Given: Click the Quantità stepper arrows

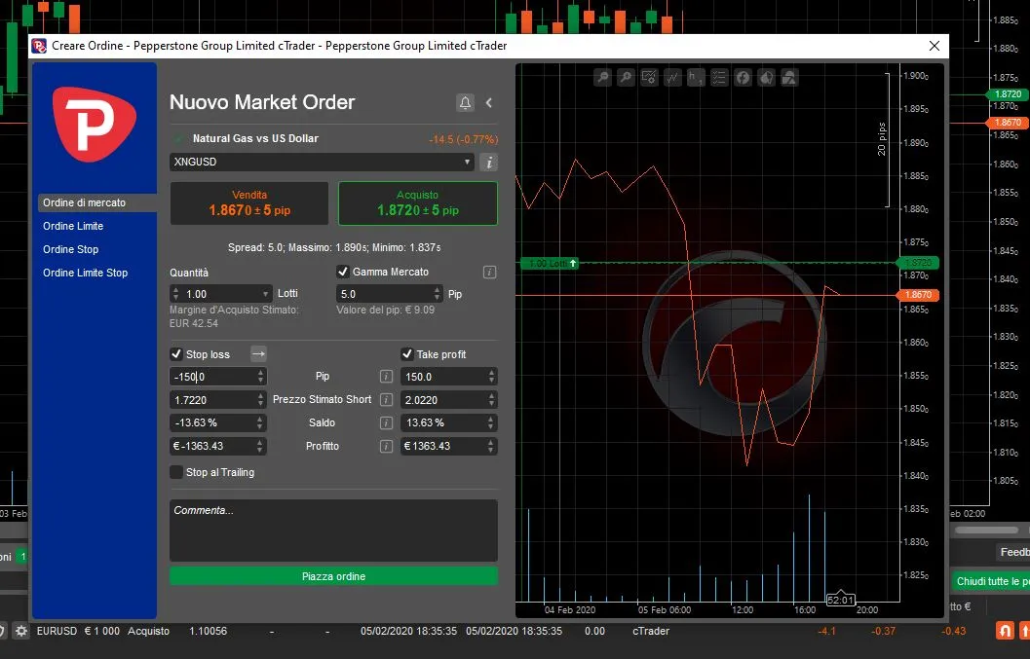Looking at the screenshot, I should pos(175,294).
